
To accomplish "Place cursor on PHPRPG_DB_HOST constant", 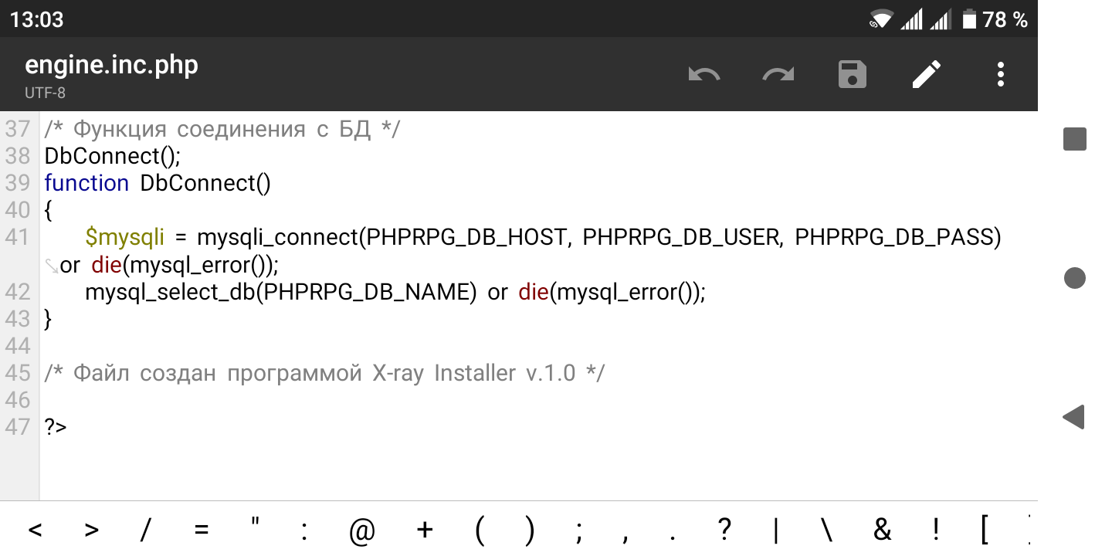I will (466, 238).
